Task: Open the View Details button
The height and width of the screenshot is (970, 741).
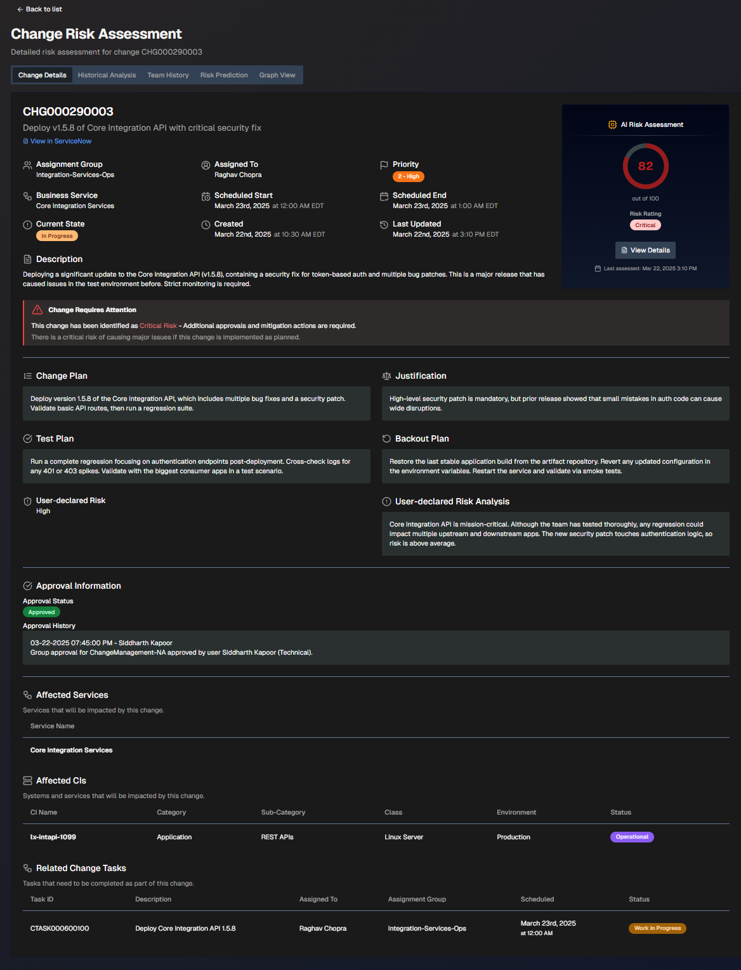Action: [645, 250]
